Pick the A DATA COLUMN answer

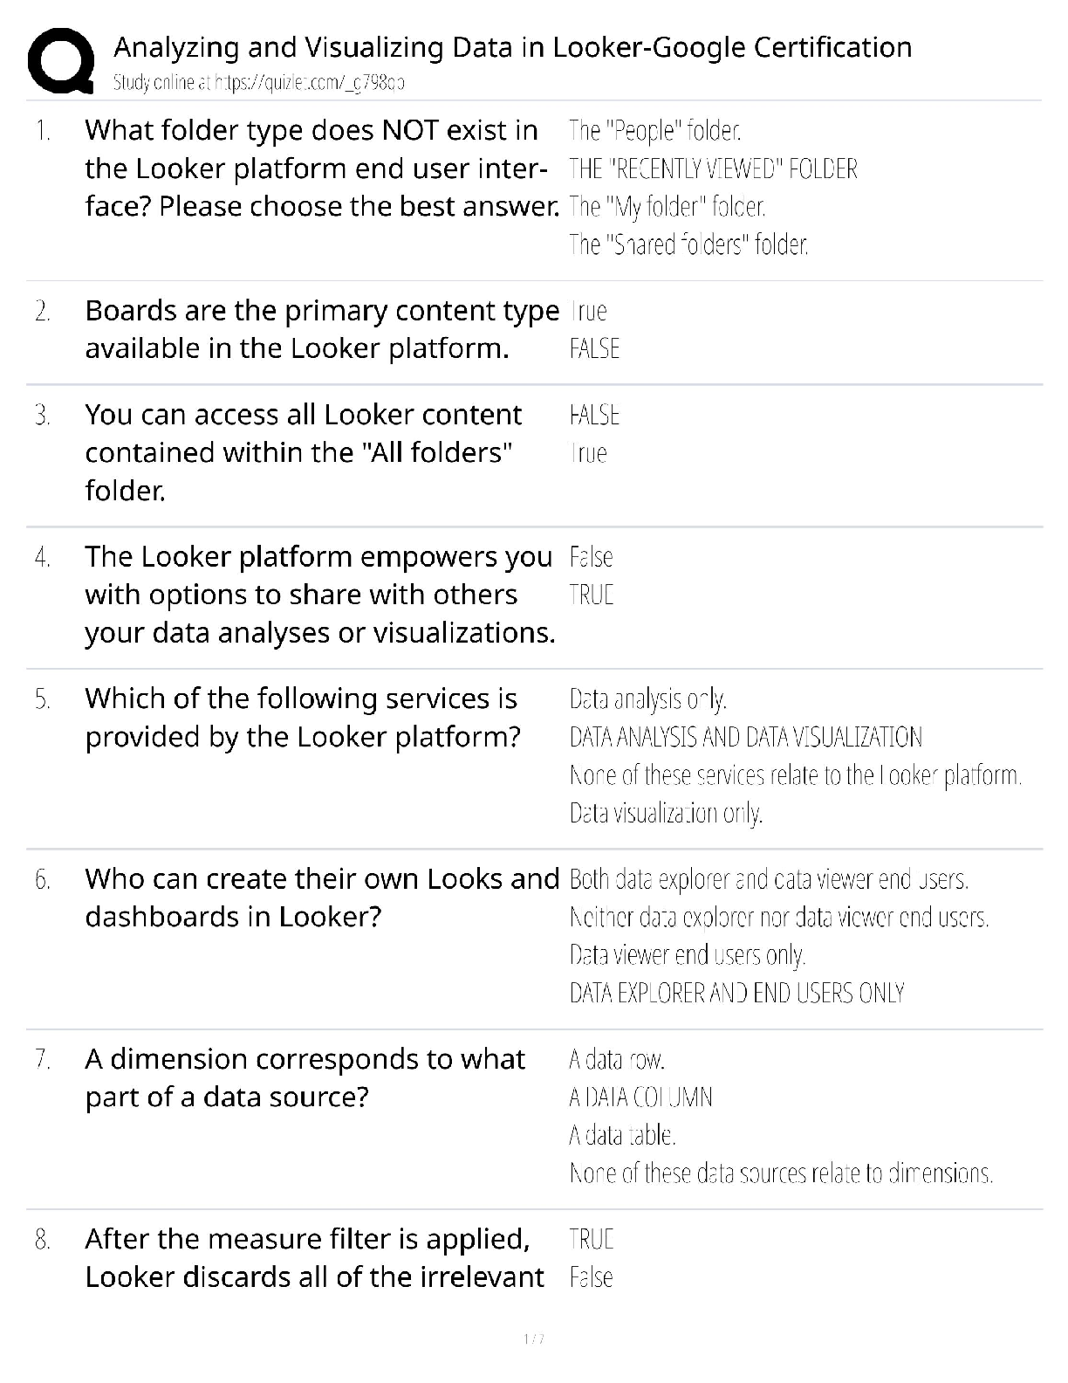click(640, 1097)
